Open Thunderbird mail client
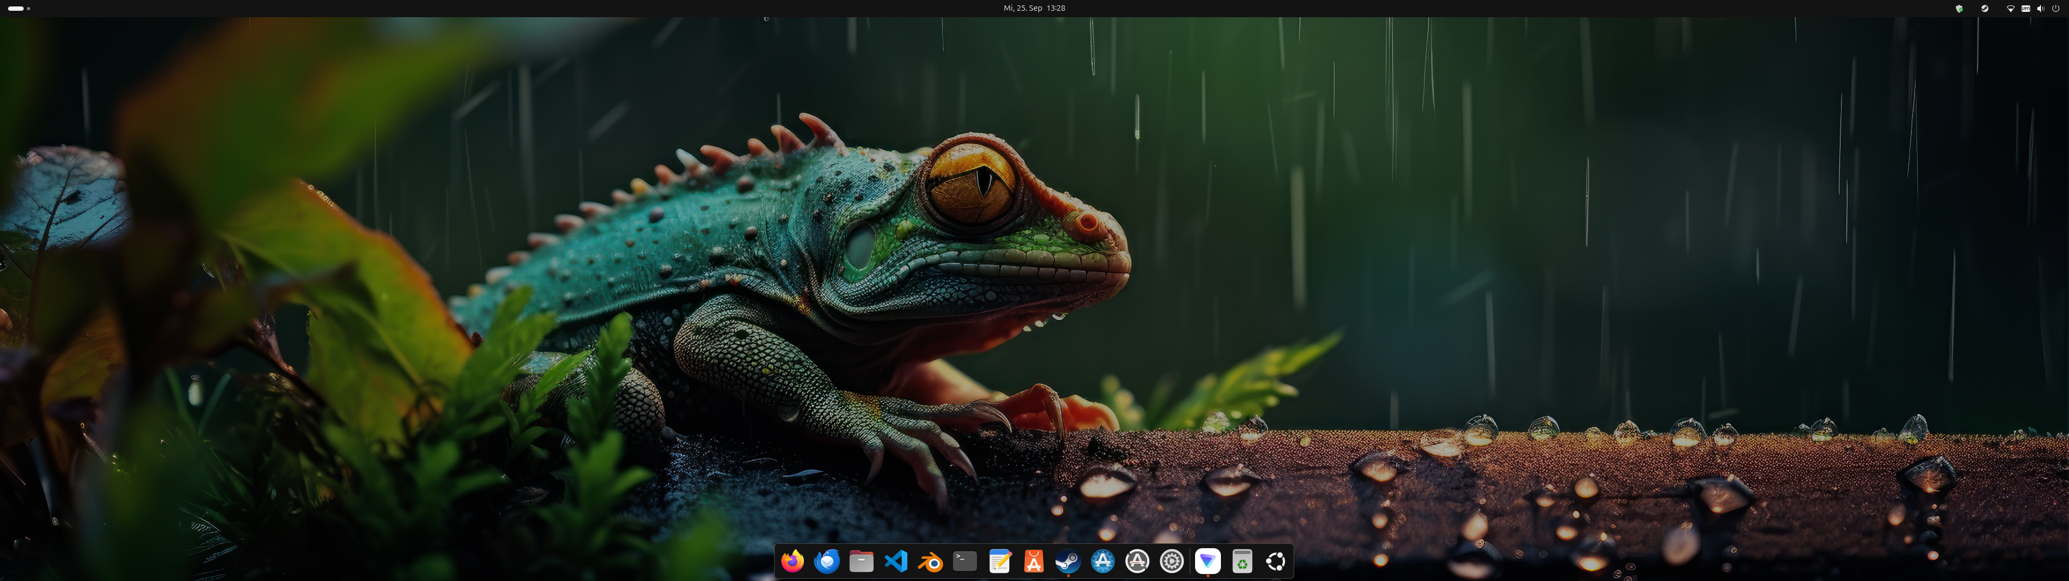 [827, 562]
